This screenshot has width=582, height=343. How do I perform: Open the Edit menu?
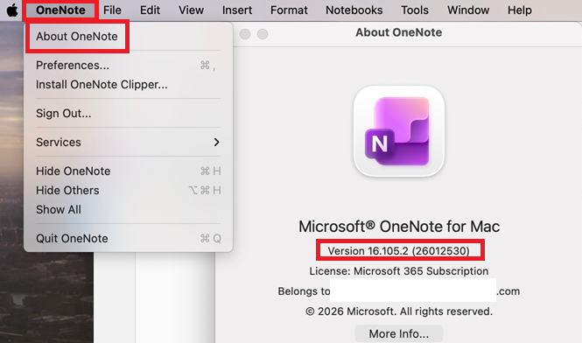[150, 10]
